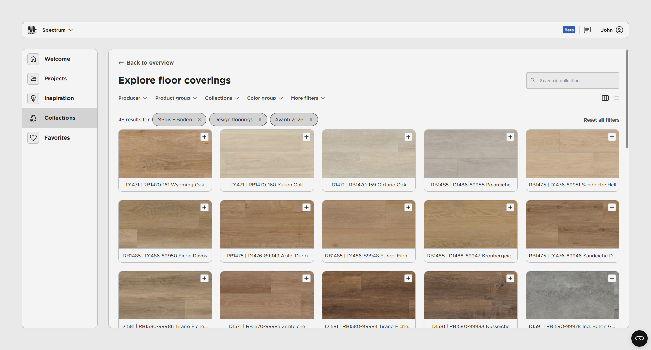Screen dimensions: 651x350
Task: Open the feedback chat icon
Action: point(587,30)
